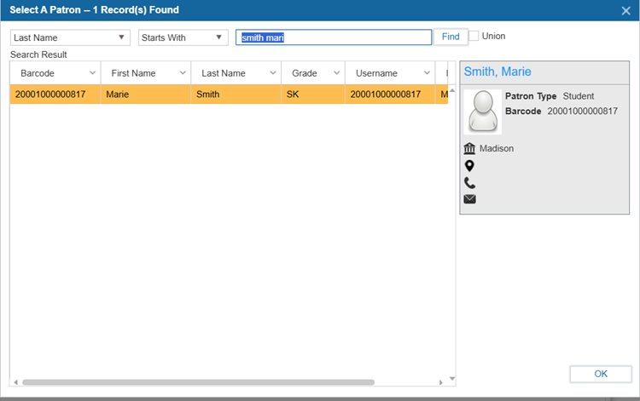This screenshot has width=640, height=401.
Task: Click the patron avatar photo placeholder
Action: tap(482, 112)
